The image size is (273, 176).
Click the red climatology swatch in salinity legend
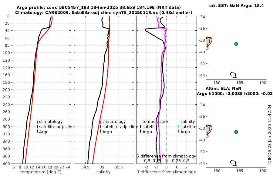(101, 122)
